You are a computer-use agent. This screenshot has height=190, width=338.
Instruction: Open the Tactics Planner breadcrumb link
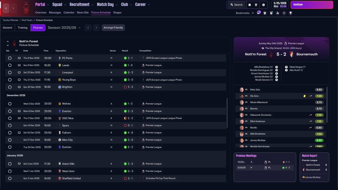[11, 20]
